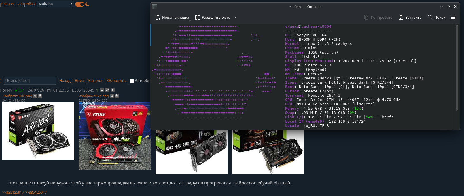Search second image with magnifier icon

pos(112,96)
